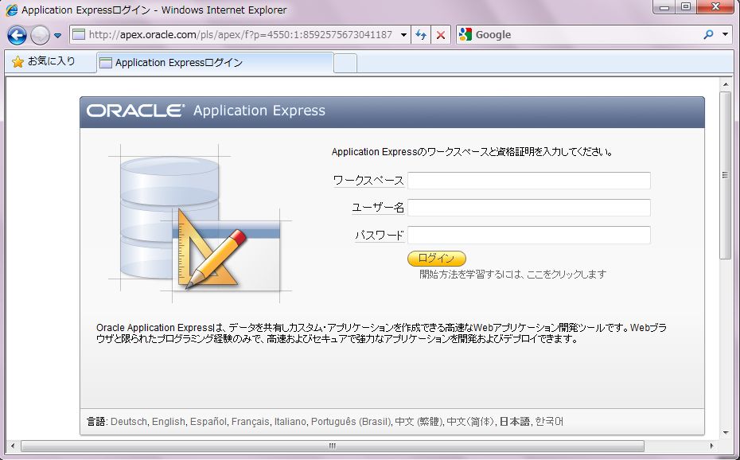Focus the ワークスペース input field
The height and width of the screenshot is (460, 740).
[x=528, y=180]
